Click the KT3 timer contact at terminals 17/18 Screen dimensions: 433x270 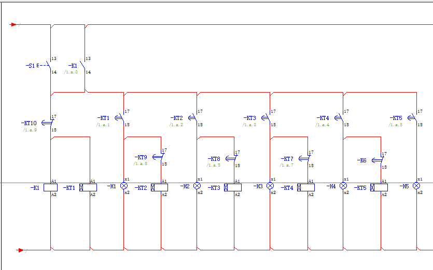coord(268,118)
